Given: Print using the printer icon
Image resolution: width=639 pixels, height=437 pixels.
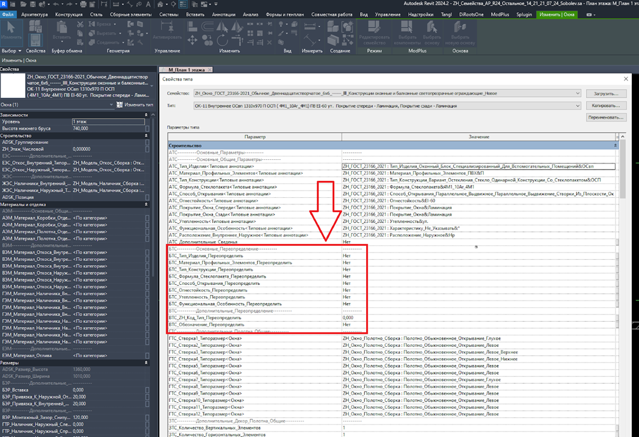Looking at the screenshot, I should [83, 4].
